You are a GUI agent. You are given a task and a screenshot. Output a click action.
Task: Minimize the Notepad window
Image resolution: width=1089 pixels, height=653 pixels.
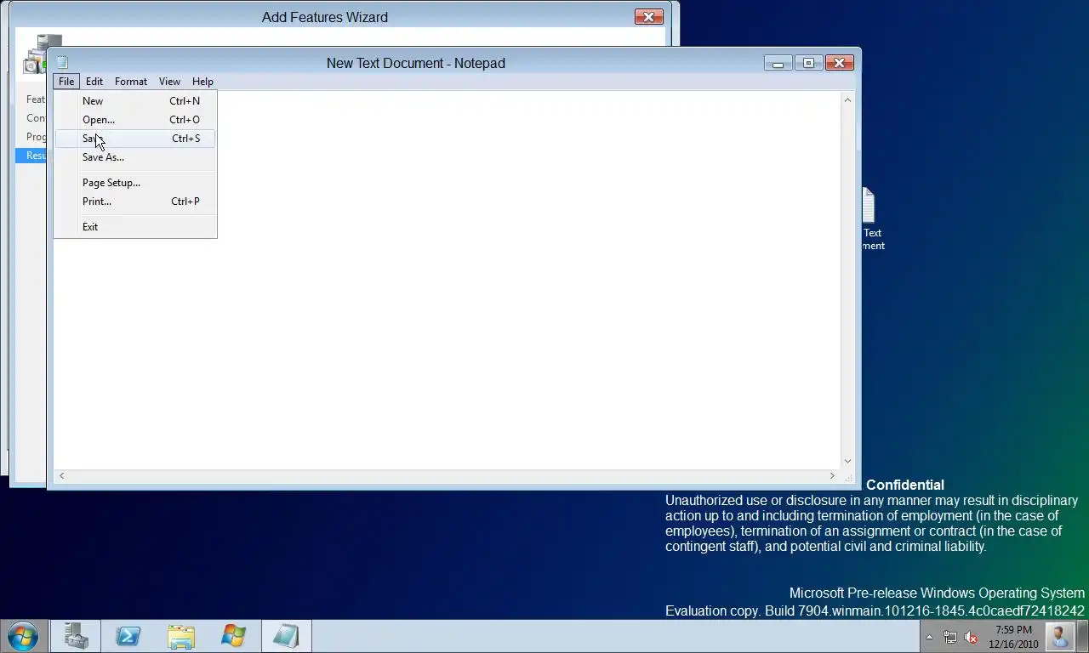(778, 63)
